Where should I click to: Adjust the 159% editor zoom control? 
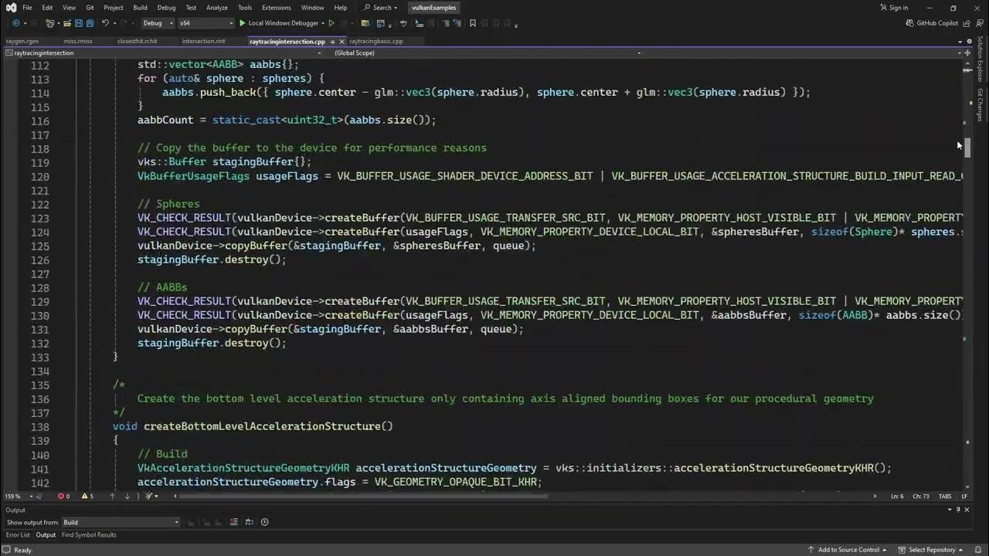coord(11,497)
